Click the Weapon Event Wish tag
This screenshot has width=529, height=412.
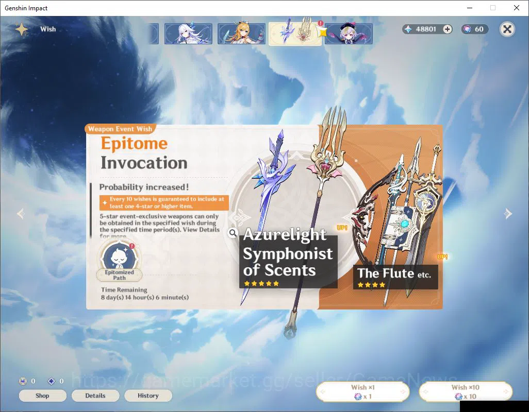point(120,129)
